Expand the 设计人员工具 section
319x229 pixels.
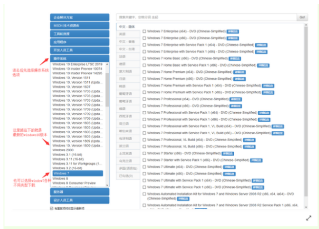[80, 200]
